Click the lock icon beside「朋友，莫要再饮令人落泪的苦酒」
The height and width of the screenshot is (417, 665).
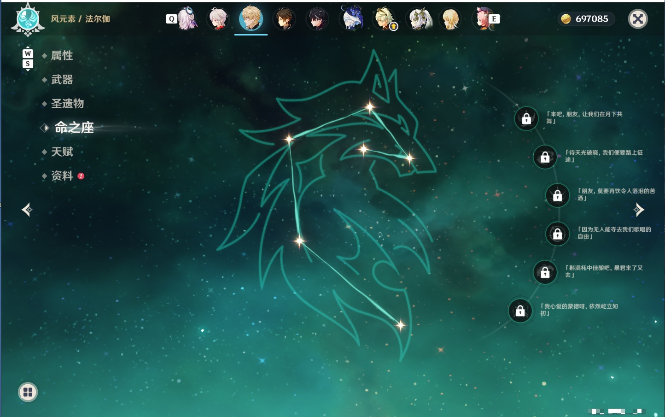(x=557, y=195)
